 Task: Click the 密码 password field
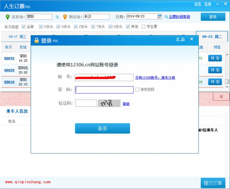(x=104, y=90)
